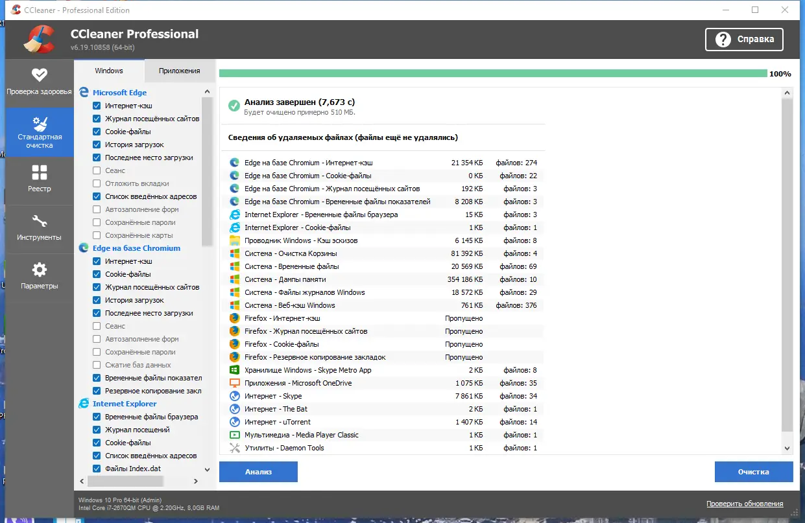
Task: Click options list scroll right arrow
Action: point(197,482)
